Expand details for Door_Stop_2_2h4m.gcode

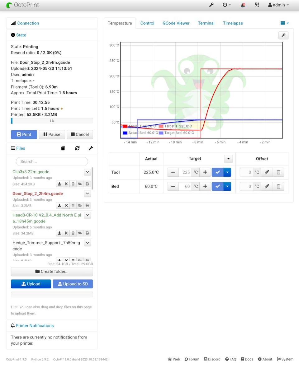click(x=88, y=193)
